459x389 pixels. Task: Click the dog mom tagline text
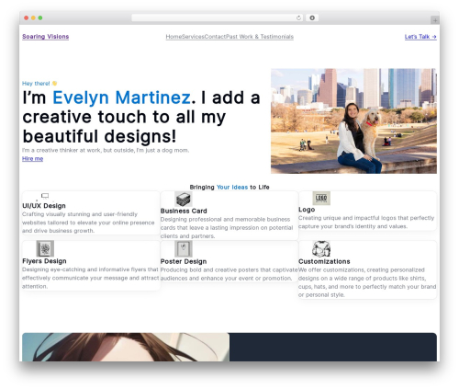pyautogui.click(x=106, y=151)
